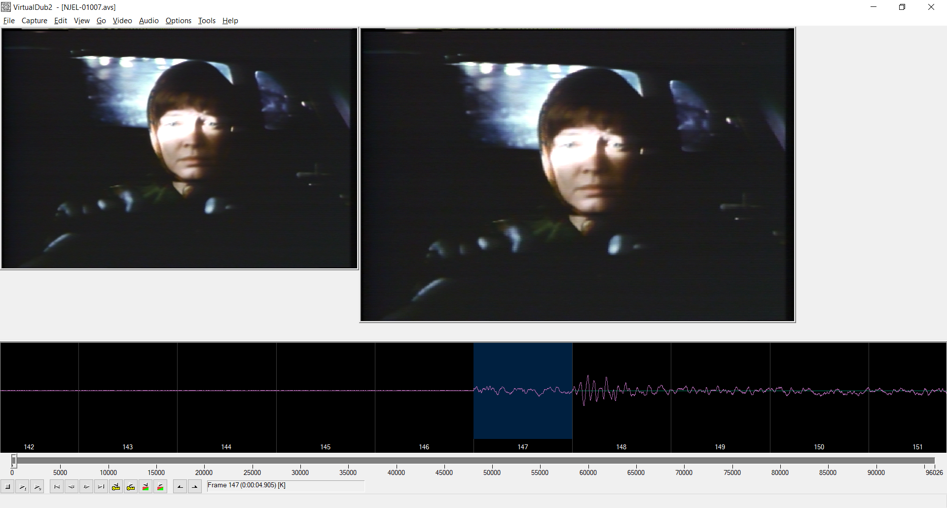The width and height of the screenshot is (947, 508).
Task: Click the Stop playback button
Action: [7, 487]
